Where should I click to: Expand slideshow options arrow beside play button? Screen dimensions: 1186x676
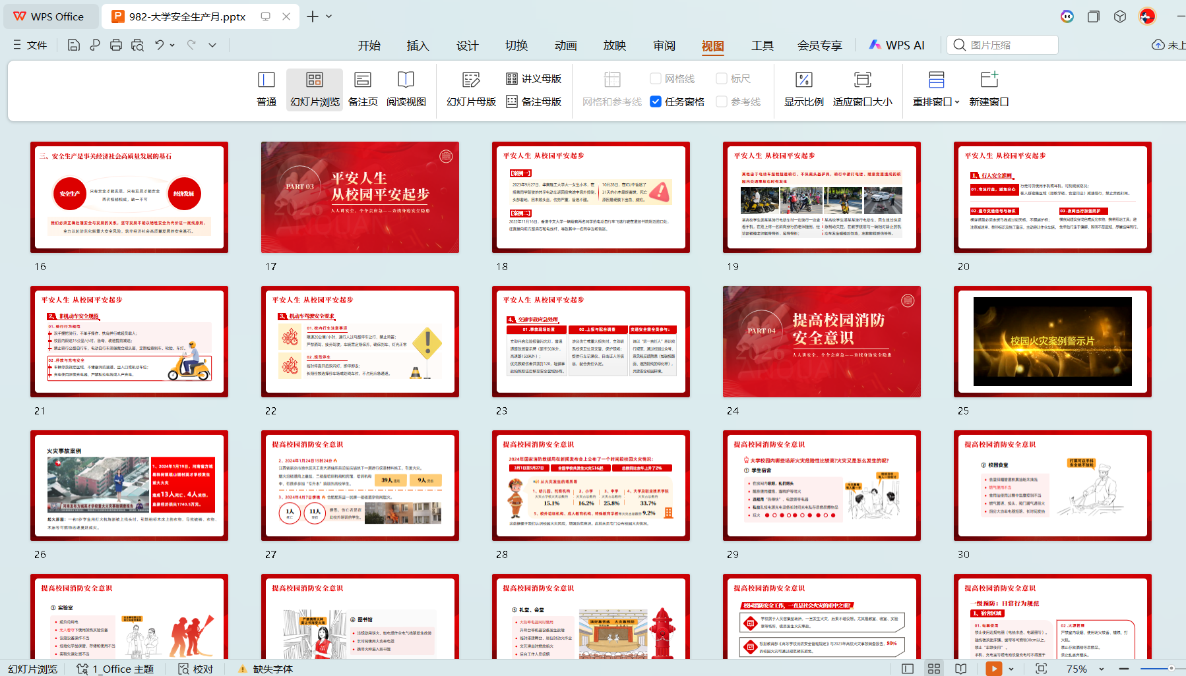pos(1011,669)
